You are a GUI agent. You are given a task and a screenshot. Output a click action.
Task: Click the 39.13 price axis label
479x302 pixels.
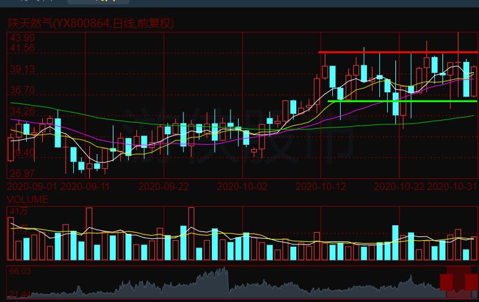(x=22, y=69)
